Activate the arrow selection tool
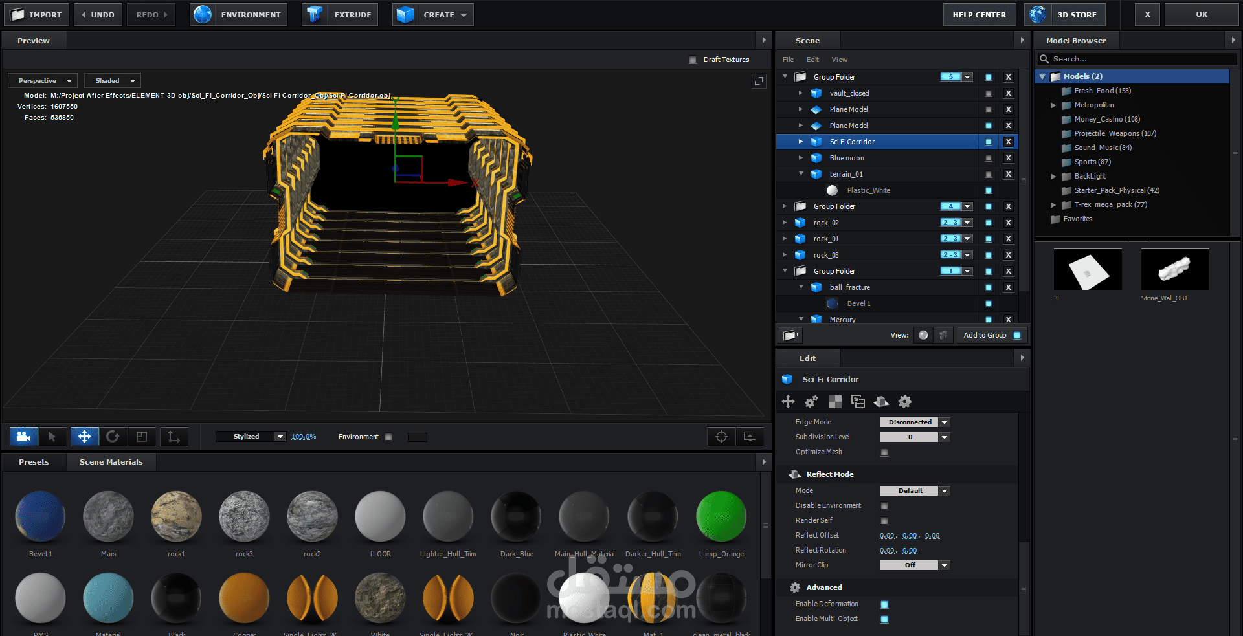Viewport: 1243px width, 636px height. pyautogui.click(x=52, y=437)
